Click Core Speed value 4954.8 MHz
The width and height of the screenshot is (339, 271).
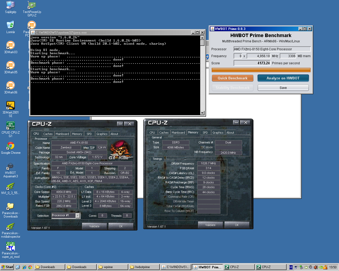(x=64, y=192)
